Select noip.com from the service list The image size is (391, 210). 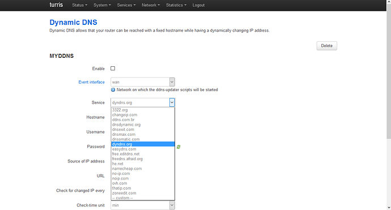(143, 178)
